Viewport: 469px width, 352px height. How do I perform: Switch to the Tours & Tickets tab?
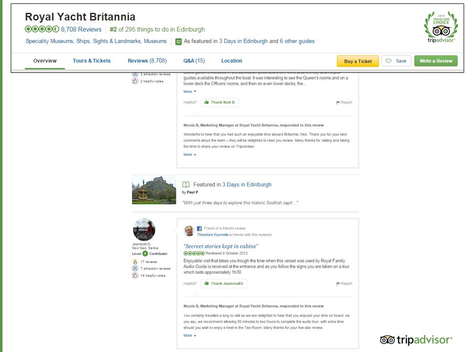click(x=91, y=61)
